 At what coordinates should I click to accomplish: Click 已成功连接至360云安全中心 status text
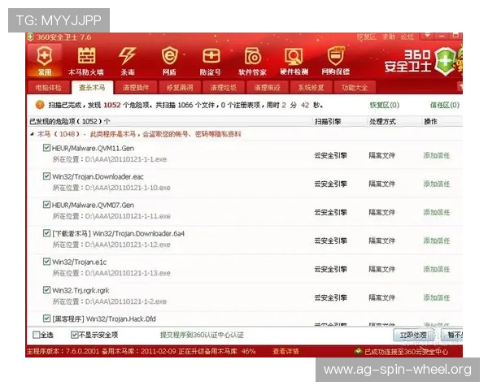click(x=406, y=352)
